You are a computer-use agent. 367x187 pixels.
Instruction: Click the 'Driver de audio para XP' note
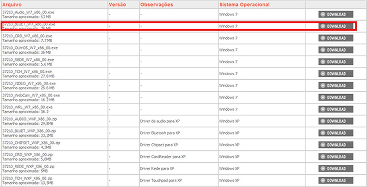coord(160,121)
